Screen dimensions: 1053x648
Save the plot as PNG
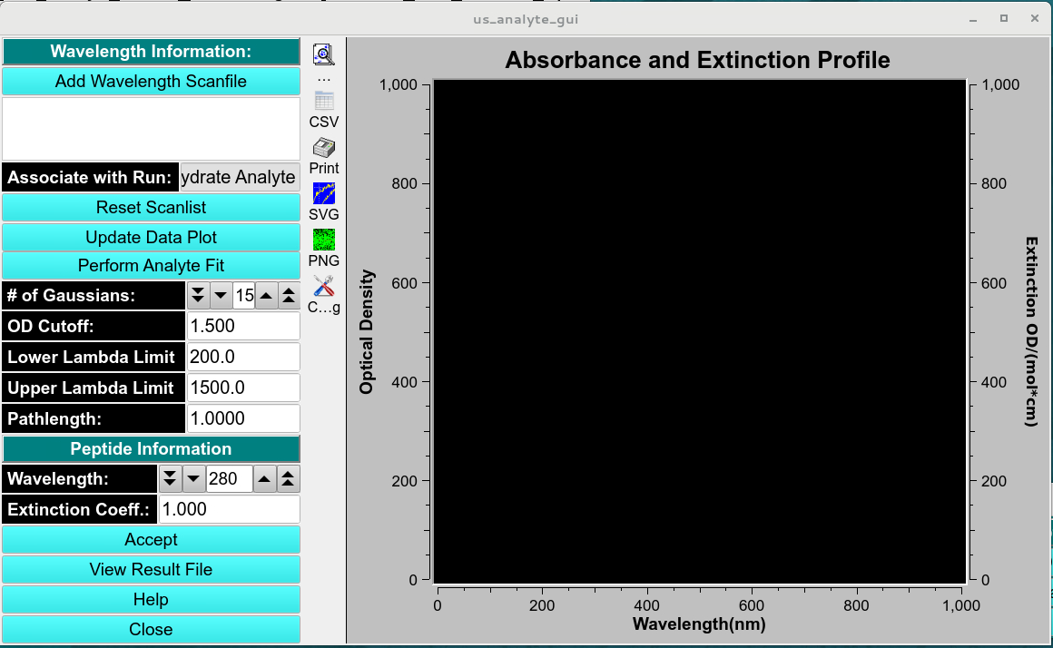coord(324,239)
